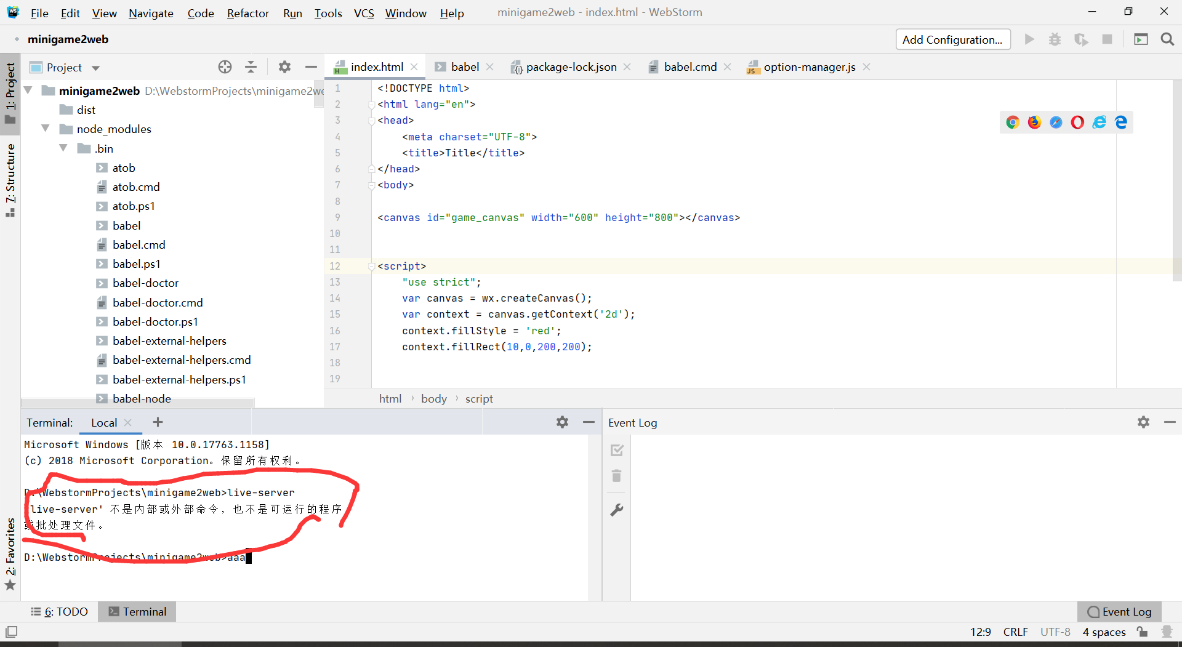Viewport: 1182px width, 647px height.
Task: Toggle the Structure tool window
Action: 10,179
